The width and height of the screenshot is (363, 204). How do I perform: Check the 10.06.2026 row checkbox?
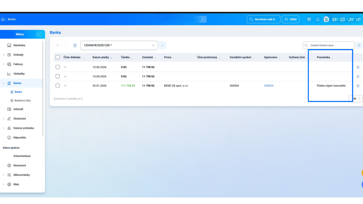pos(58,67)
